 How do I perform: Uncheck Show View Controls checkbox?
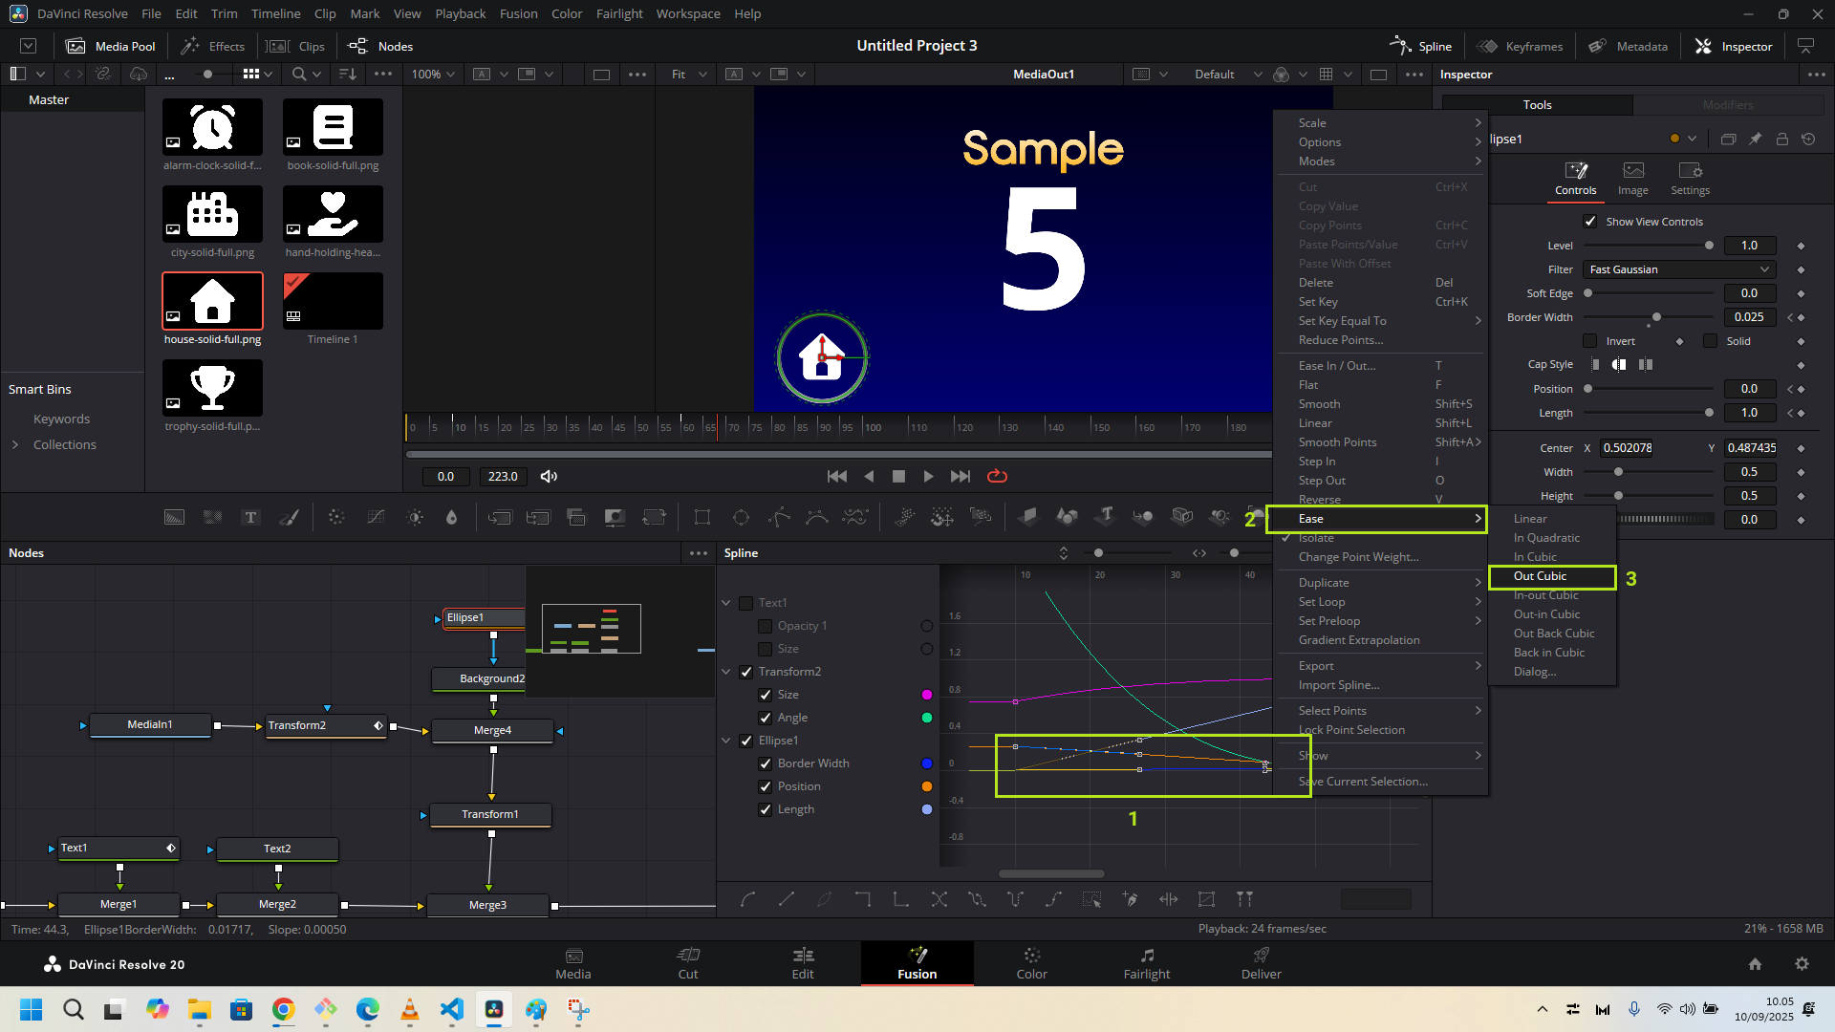[x=1590, y=222]
